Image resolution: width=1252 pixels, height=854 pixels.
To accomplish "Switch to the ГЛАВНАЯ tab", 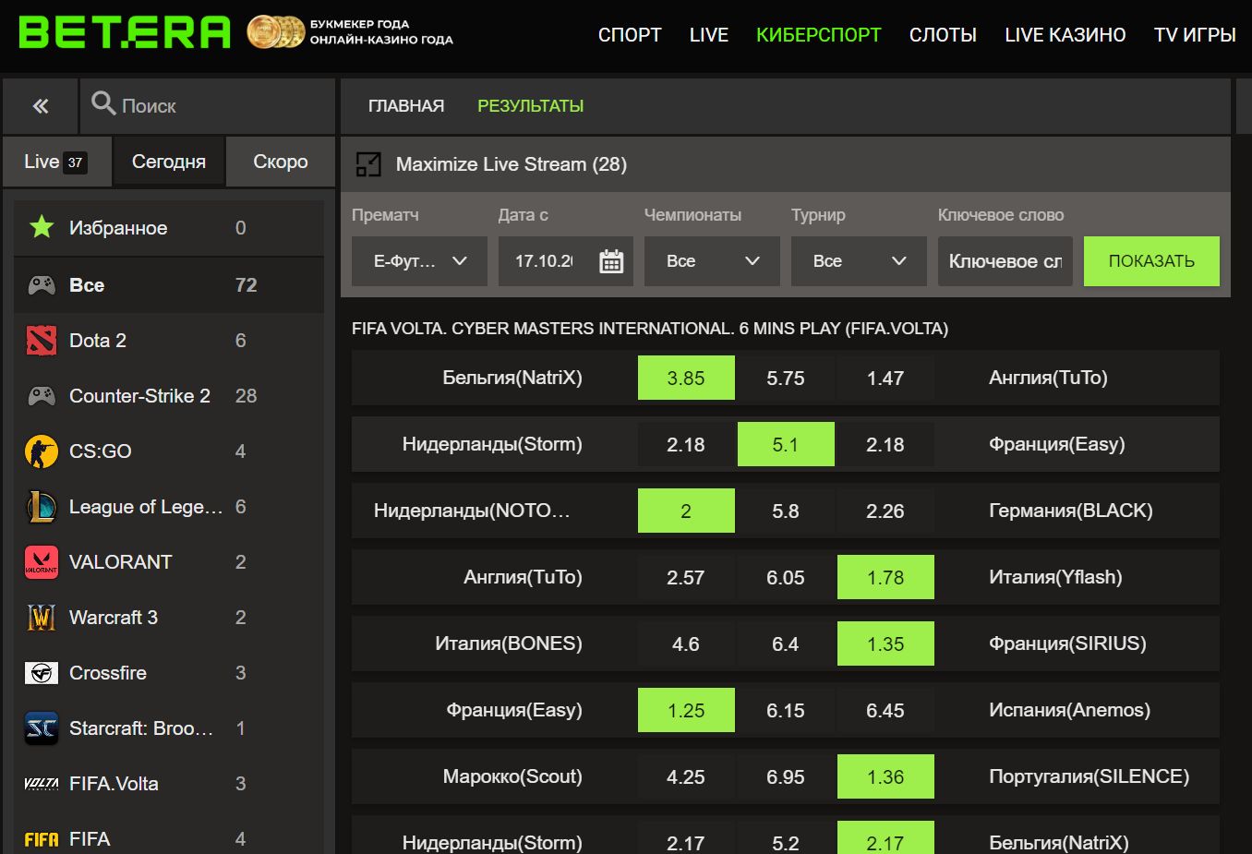I will [x=406, y=106].
